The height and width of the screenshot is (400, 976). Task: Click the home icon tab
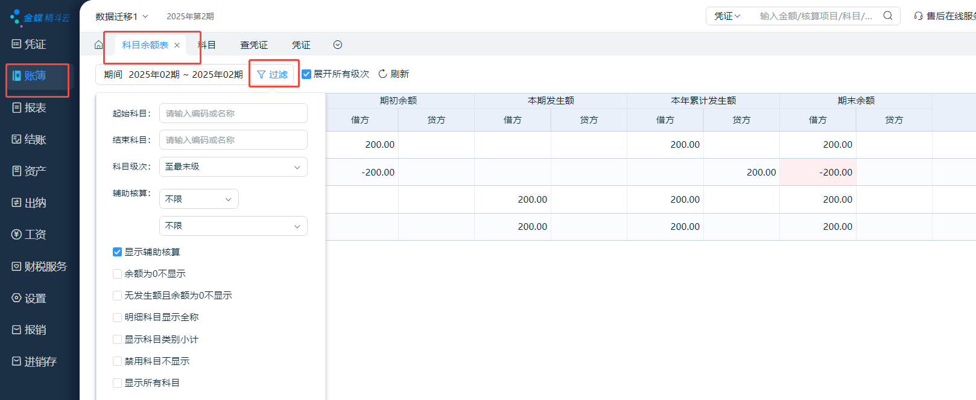point(98,45)
